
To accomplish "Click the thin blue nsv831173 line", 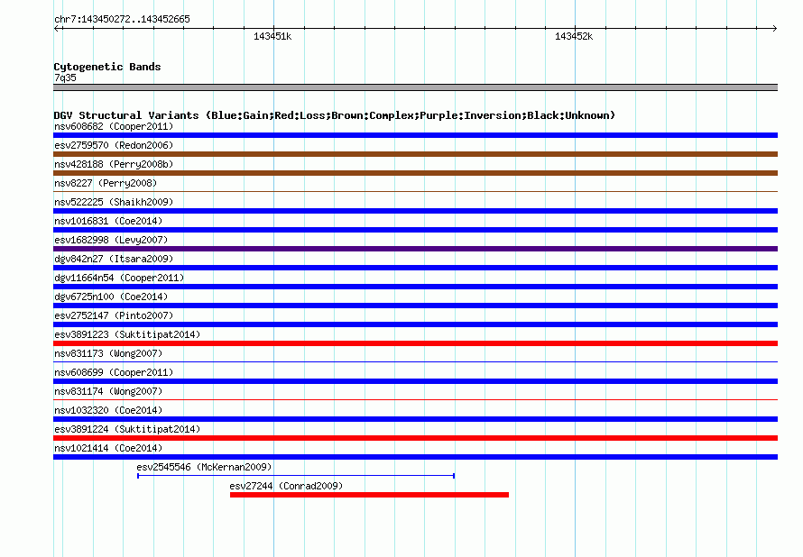I will pyautogui.click(x=415, y=361).
